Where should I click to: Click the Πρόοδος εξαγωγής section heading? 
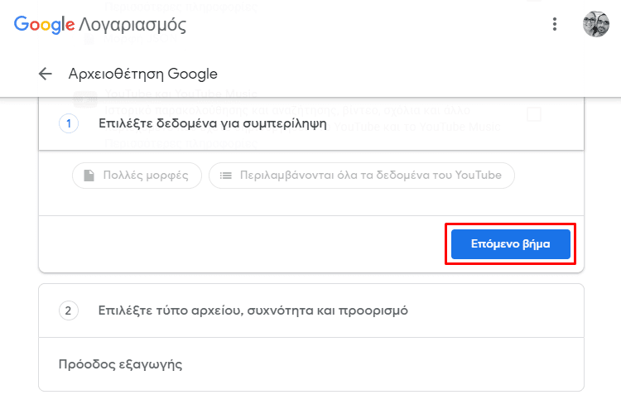[120, 363]
